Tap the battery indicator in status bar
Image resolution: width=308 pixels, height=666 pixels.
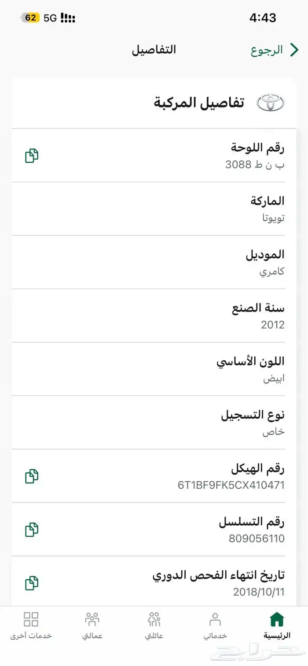[x=30, y=18]
